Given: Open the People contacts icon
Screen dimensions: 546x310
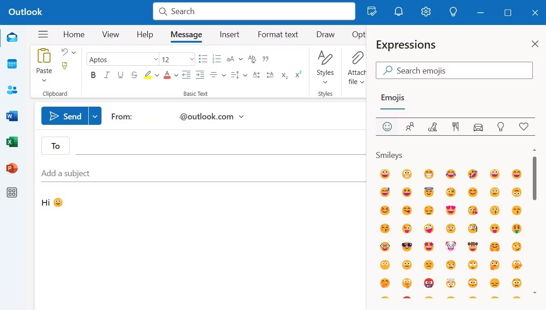Looking at the screenshot, I should click(12, 90).
